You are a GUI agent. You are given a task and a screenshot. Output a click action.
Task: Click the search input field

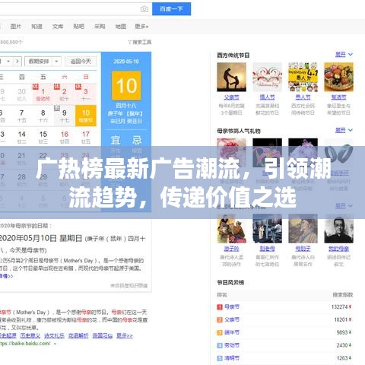pyautogui.click(x=68, y=9)
